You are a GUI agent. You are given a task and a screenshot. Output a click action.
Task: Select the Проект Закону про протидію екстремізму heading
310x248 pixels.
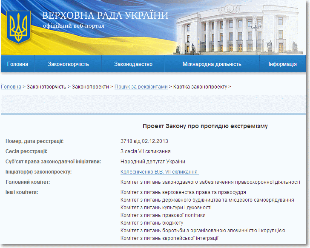click(205, 126)
